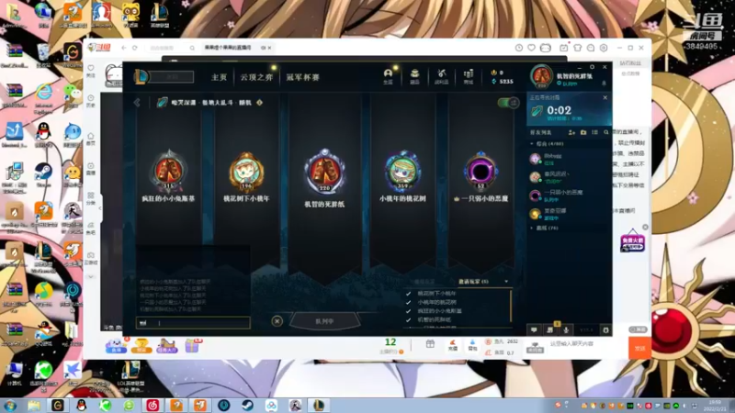Click the blue essence balance 5235

[502, 82]
